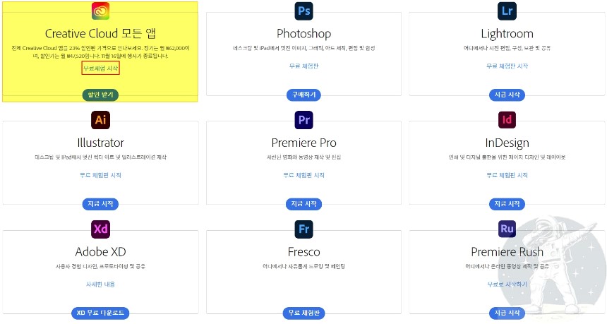Open 무료체험 시작 link under Creative Cloud
The width and height of the screenshot is (607, 324).
point(100,68)
